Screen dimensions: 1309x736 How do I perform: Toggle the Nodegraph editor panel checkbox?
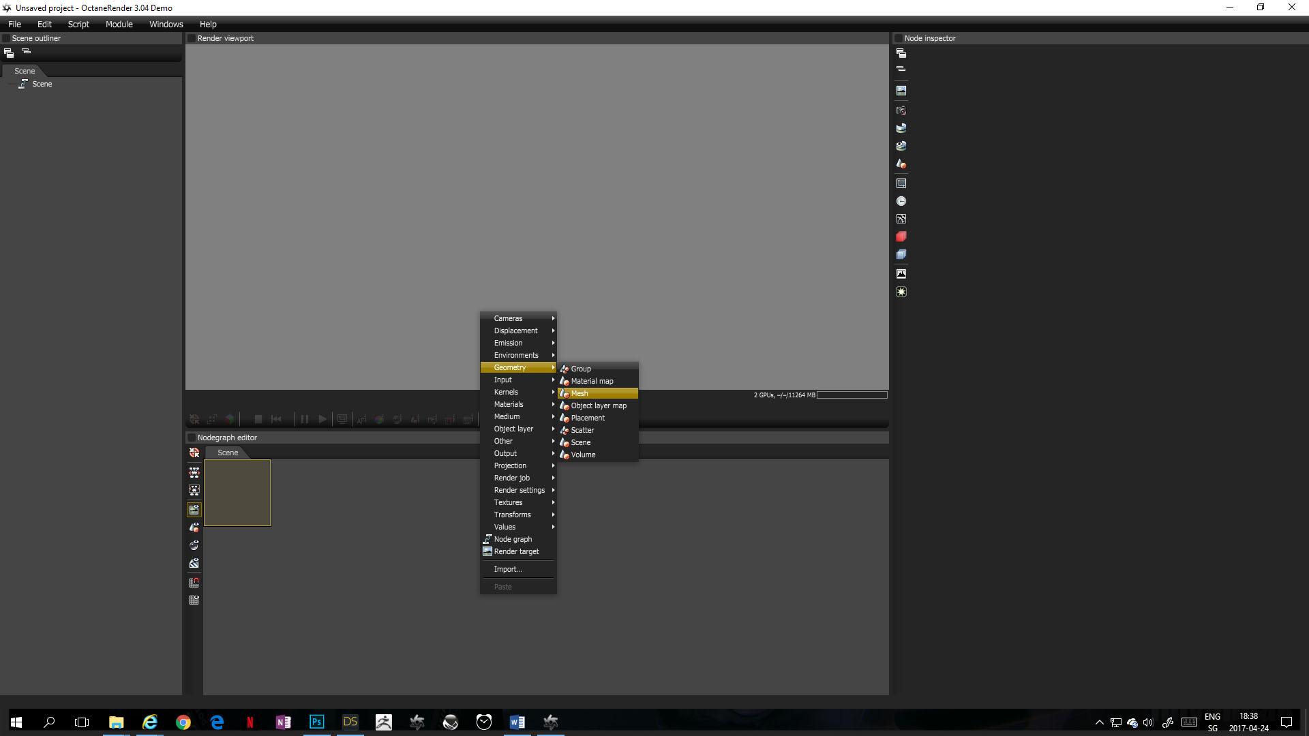point(192,438)
